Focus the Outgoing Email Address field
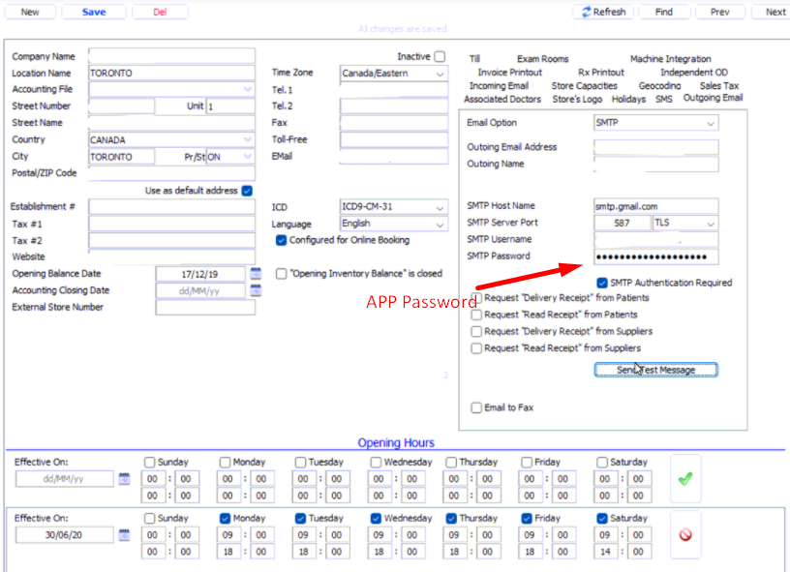The width and height of the screenshot is (790, 572). (x=656, y=147)
